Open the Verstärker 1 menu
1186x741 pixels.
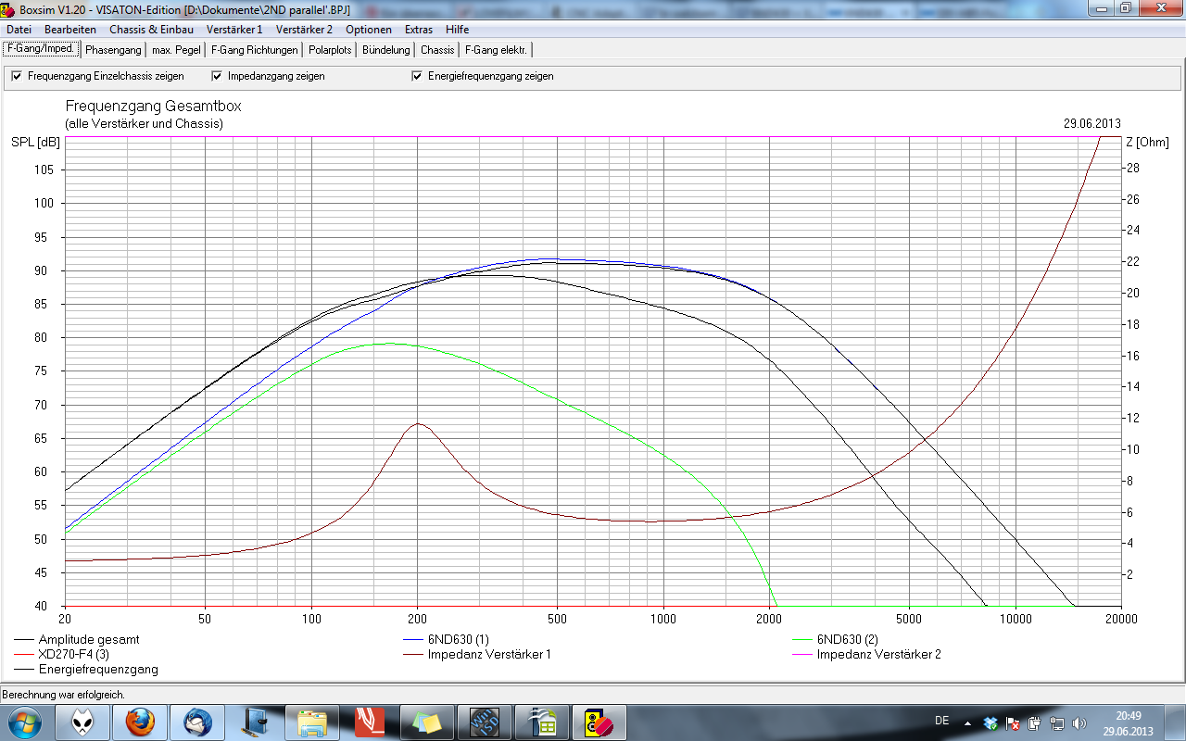click(x=234, y=30)
